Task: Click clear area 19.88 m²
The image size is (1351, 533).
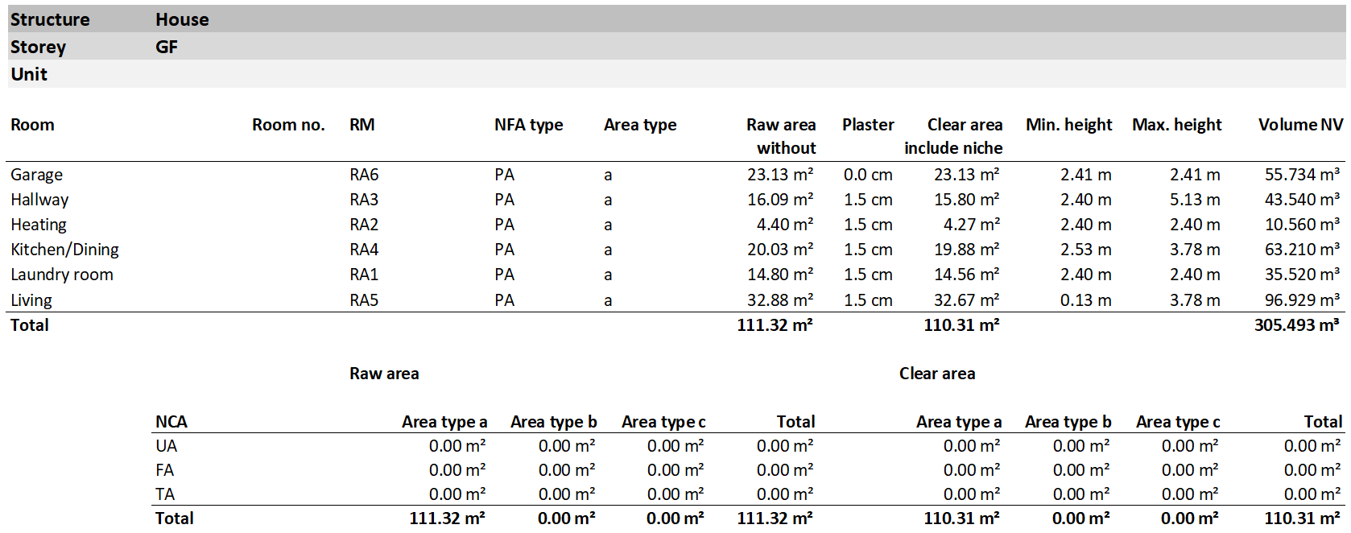Action: [967, 250]
